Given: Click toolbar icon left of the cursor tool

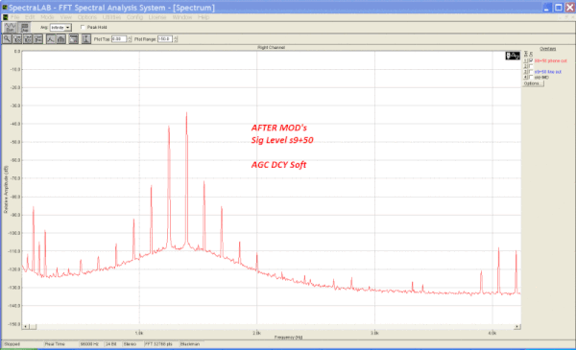Looking at the screenshot, I should click(74, 39).
